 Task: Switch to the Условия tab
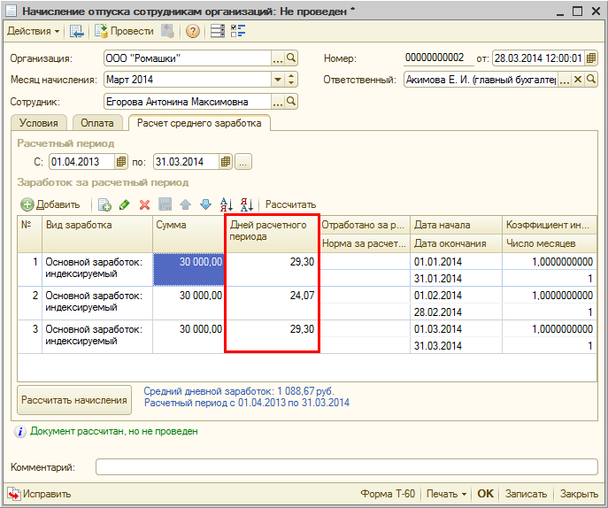(38, 124)
